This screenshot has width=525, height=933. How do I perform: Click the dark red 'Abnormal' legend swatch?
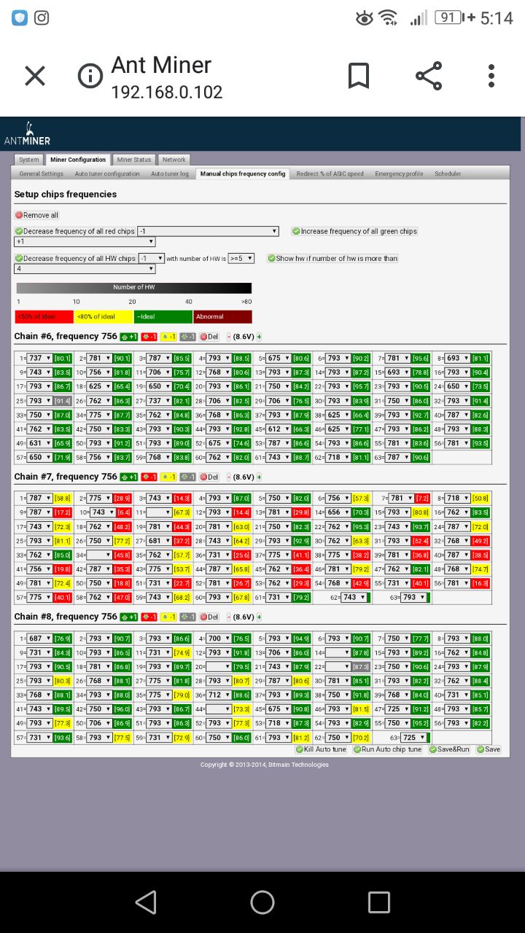222,316
